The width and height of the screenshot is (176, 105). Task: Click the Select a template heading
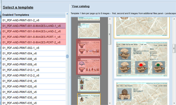tap(18, 7)
